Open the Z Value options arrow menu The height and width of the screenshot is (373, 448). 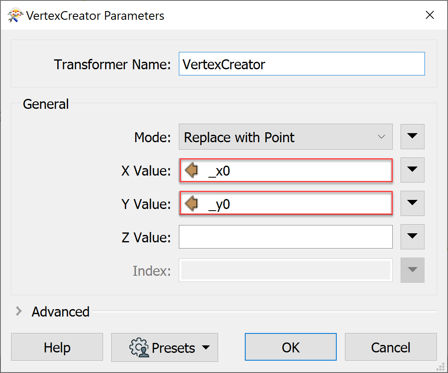[412, 237]
